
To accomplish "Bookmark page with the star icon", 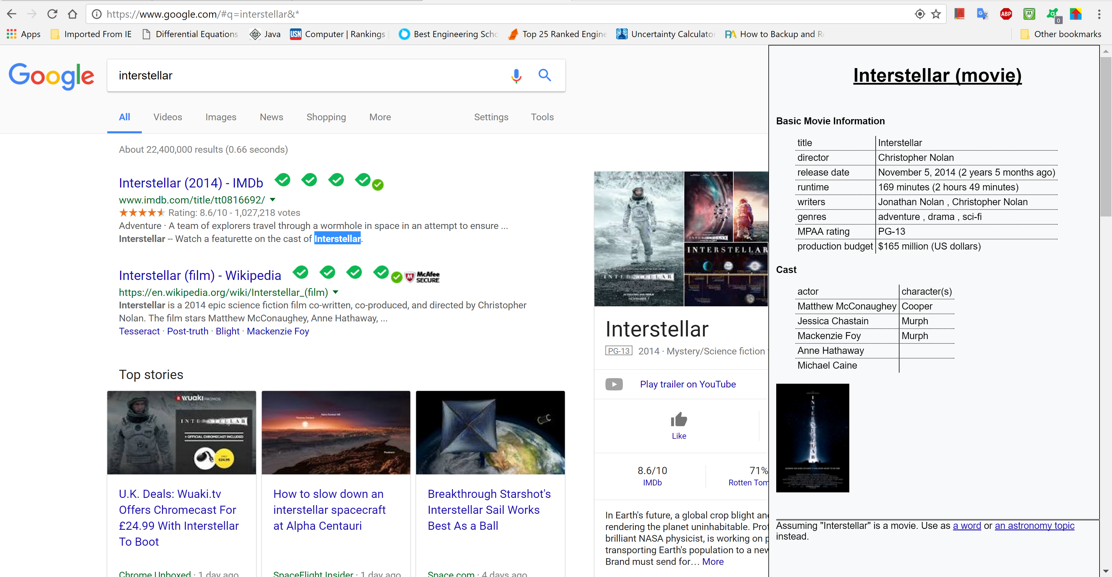I will 936,14.
